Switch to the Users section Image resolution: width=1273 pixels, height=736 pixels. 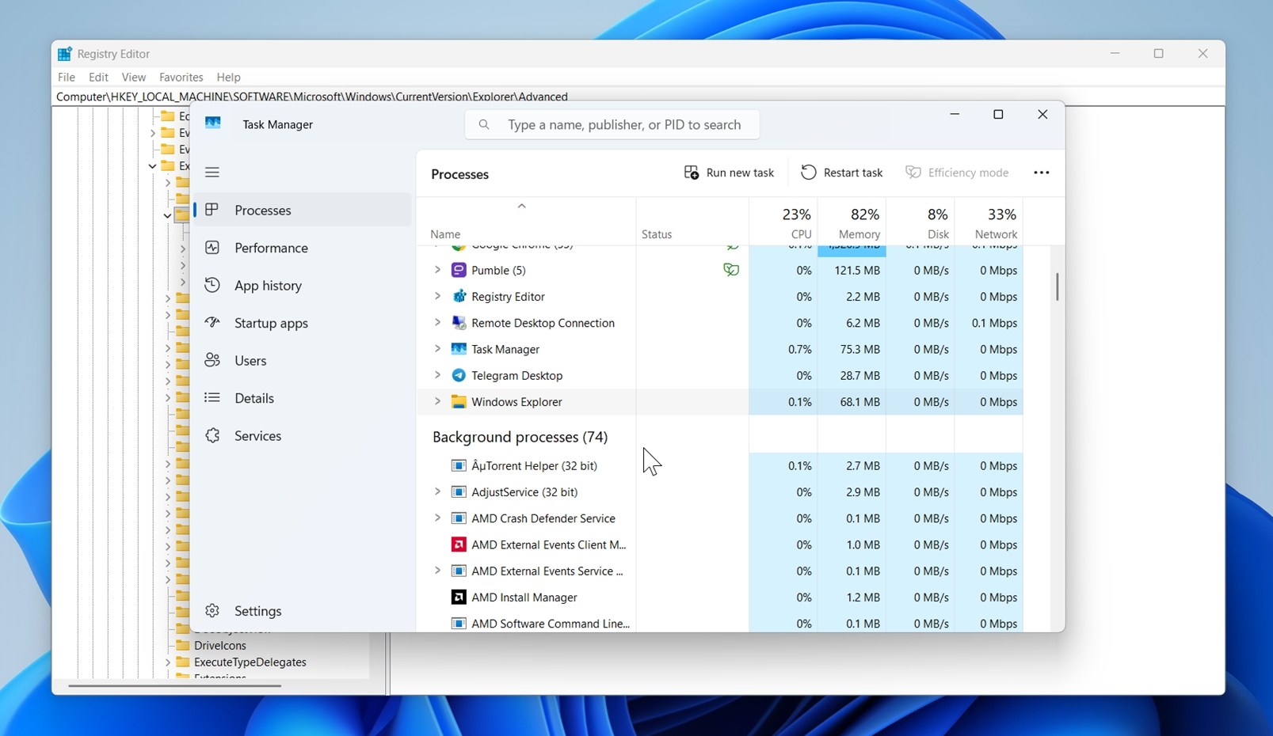point(250,360)
